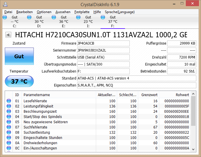This screenshot has height=157, width=201.
Task: Open the Sprache(Language) menu
Action: click(119, 12)
